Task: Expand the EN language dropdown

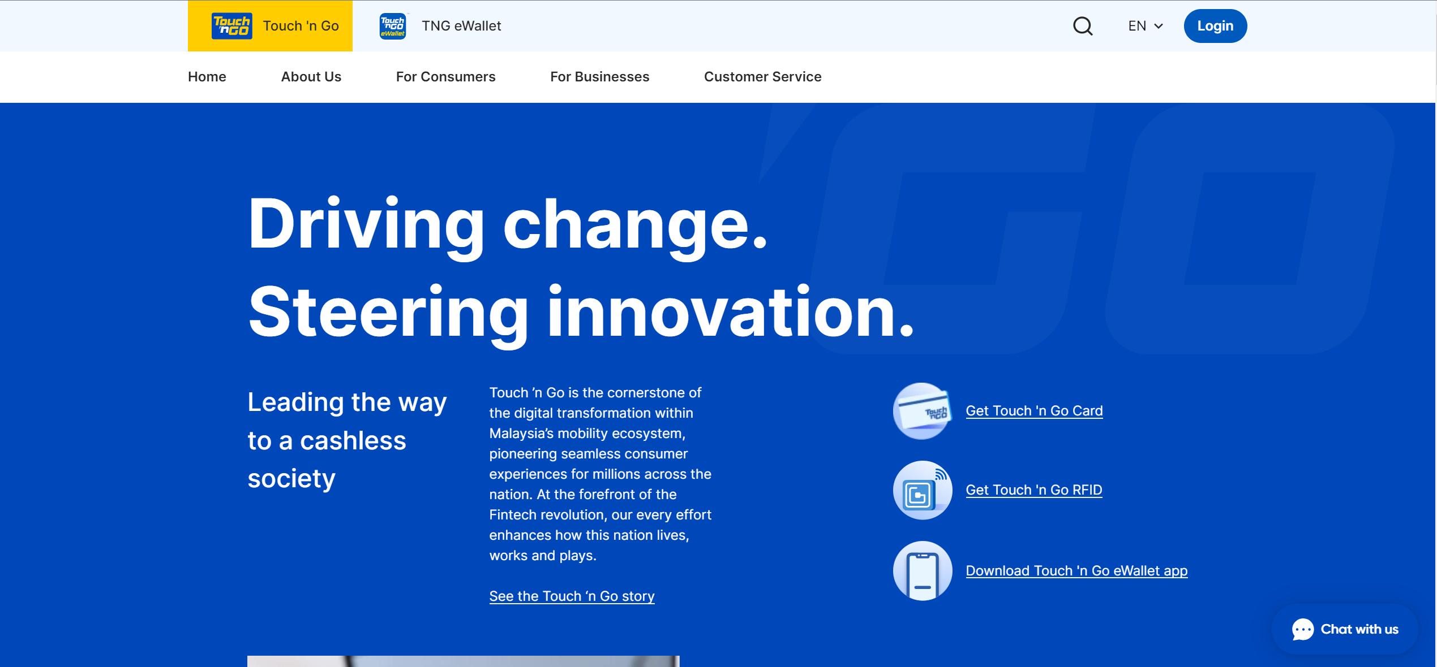Action: 1146,26
